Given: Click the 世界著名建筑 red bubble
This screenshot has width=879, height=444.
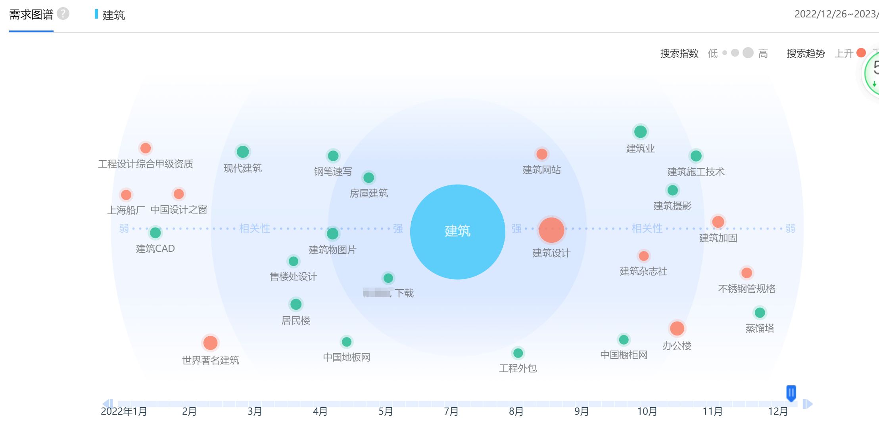Looking at the screenshot, I should pyautogui.click(x=210, y=343).
